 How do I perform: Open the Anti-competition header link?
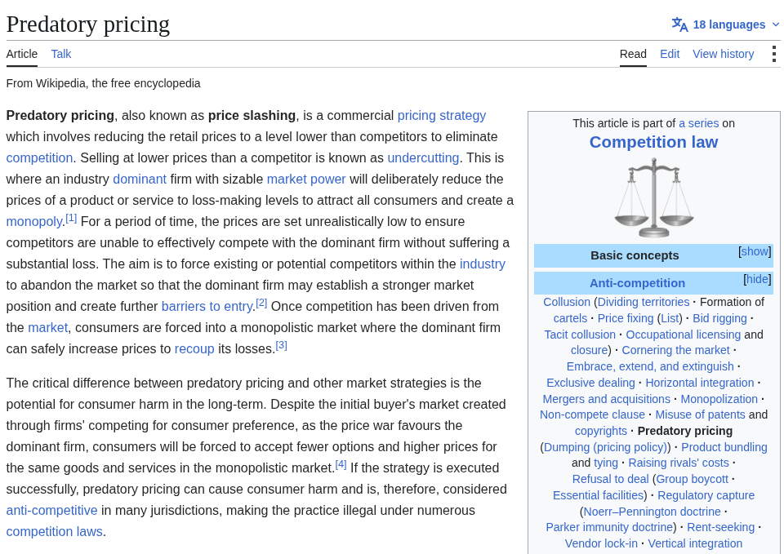click(x=637, y=283)
